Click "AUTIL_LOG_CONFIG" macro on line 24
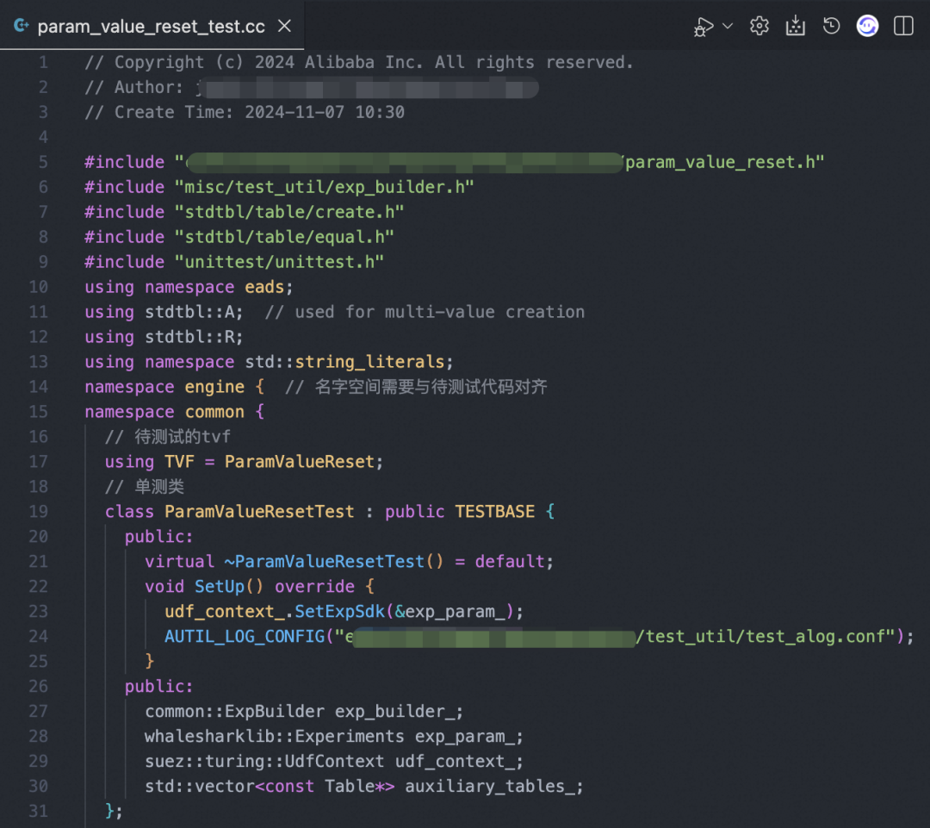The height and width of the screenshot is (828, 930). coord(245,636)
